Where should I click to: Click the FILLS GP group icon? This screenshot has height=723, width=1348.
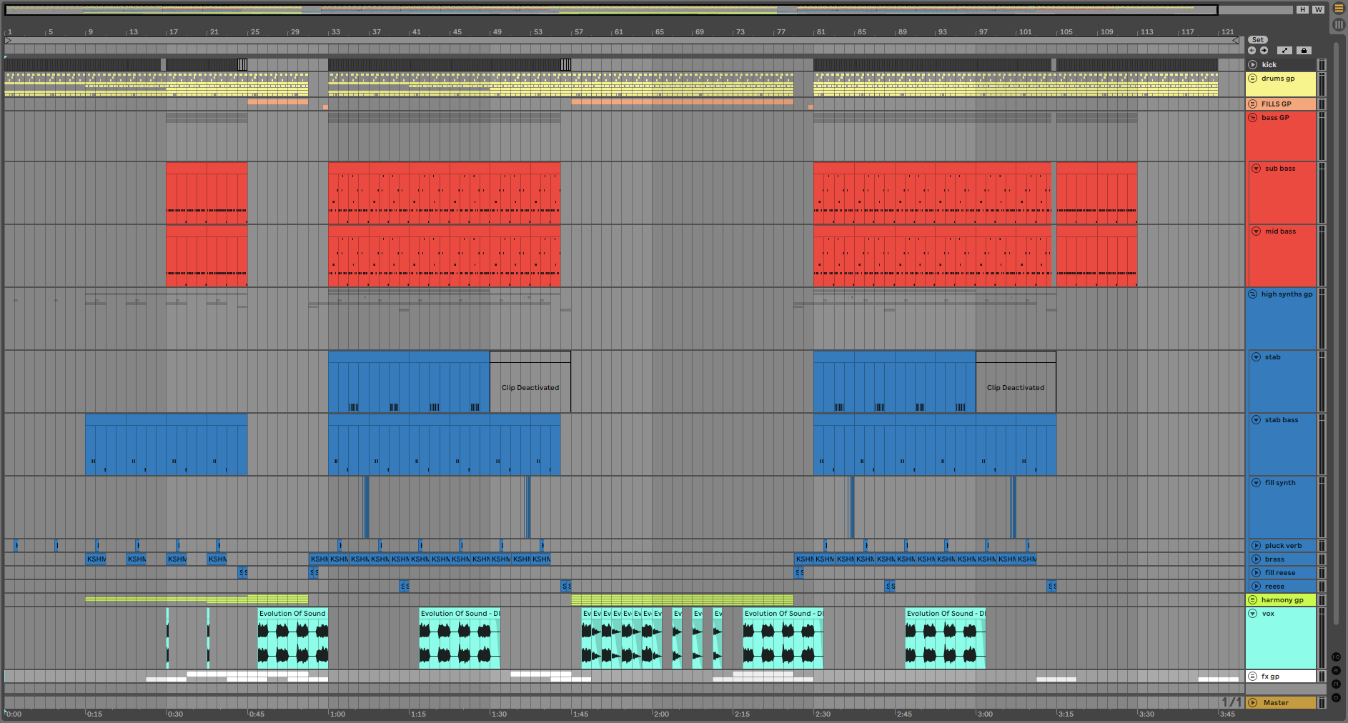pyautogui.click(x=1253, y=104)
